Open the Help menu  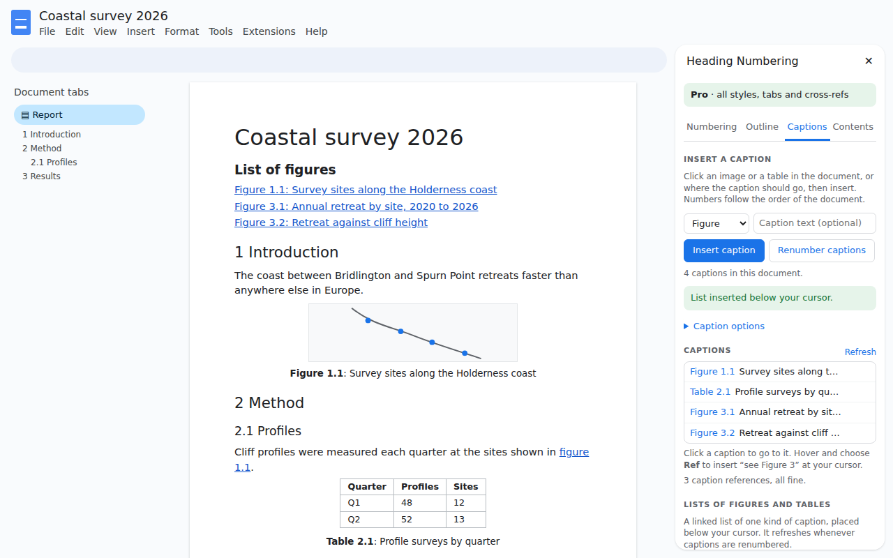pos(316,31)
